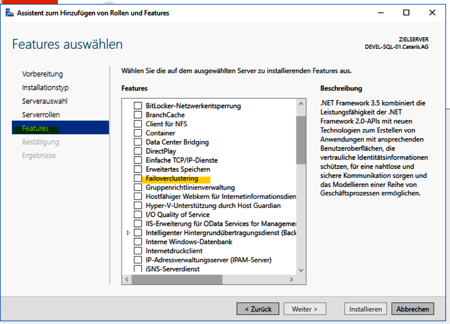This screenshot has width=450, height=324.
Task: Click horizontal scrollbar right arrow
Action: pos(291,279)
